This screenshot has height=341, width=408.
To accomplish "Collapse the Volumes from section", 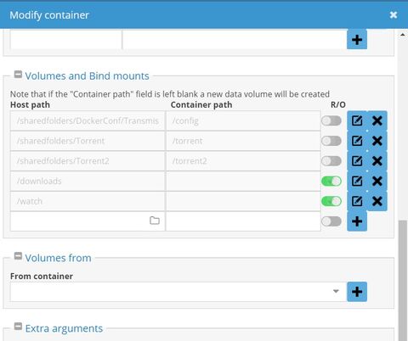I will click(18, 256).
